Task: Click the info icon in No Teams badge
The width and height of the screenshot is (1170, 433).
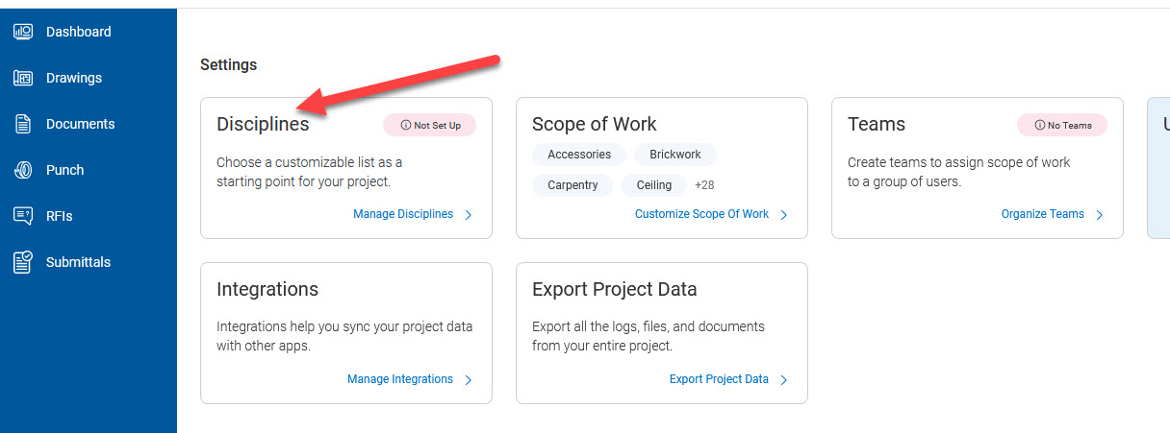Action: pos(1039,125)
